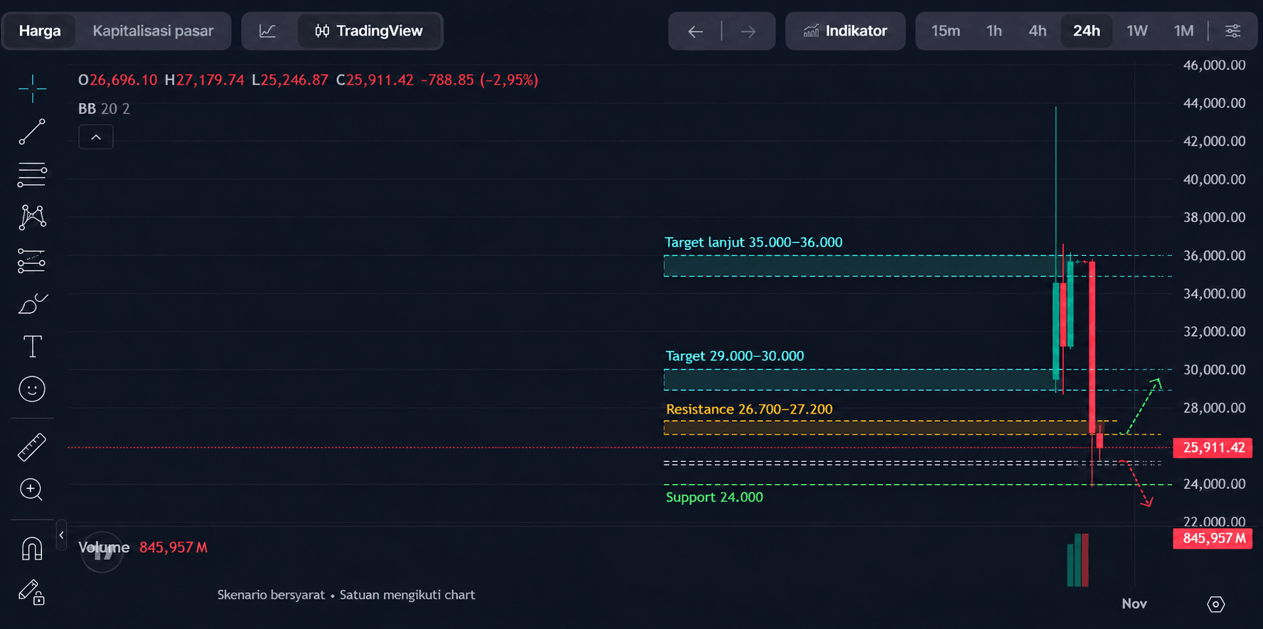This screenshot has height=629, width=1263.
Task: Set timeframe to 15m
Action: [x=945, y=31]
